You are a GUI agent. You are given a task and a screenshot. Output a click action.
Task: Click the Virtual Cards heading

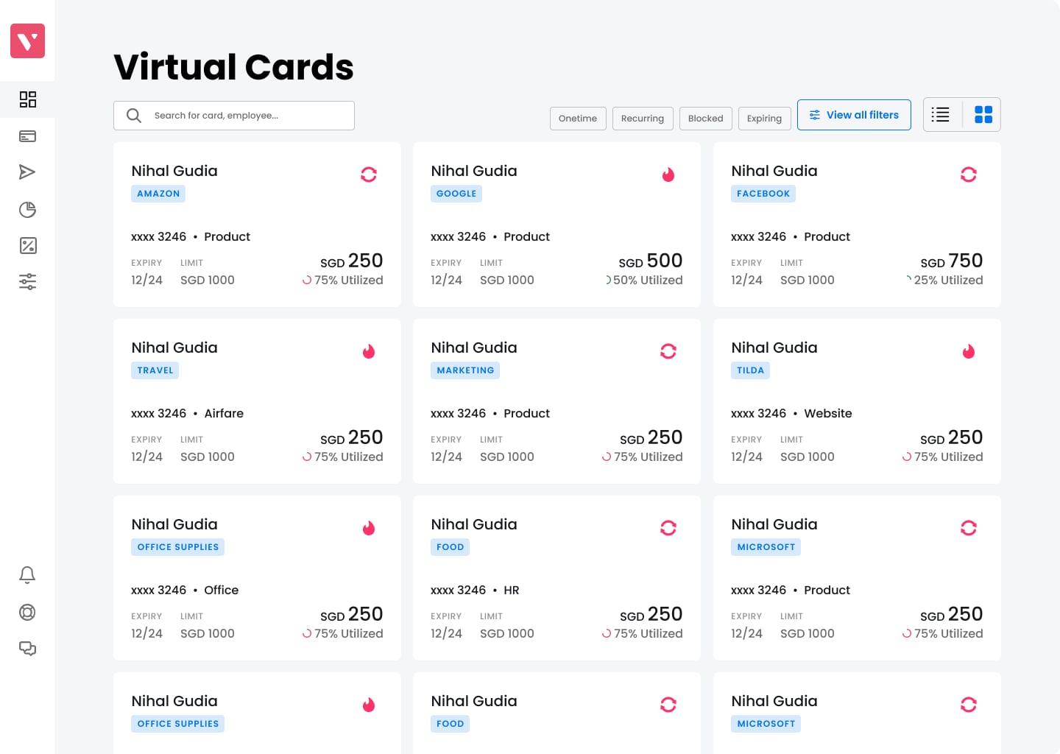(x=234, y=67)
